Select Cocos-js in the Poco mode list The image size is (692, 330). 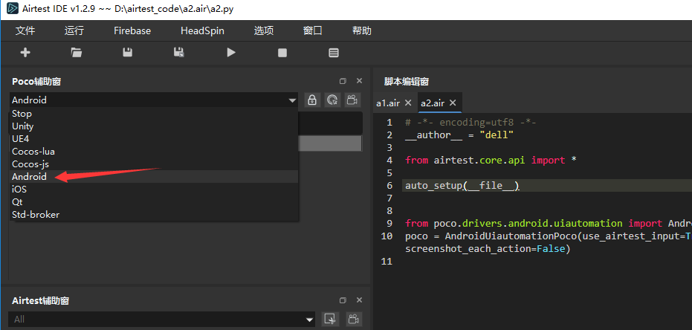tap(154, 164)
